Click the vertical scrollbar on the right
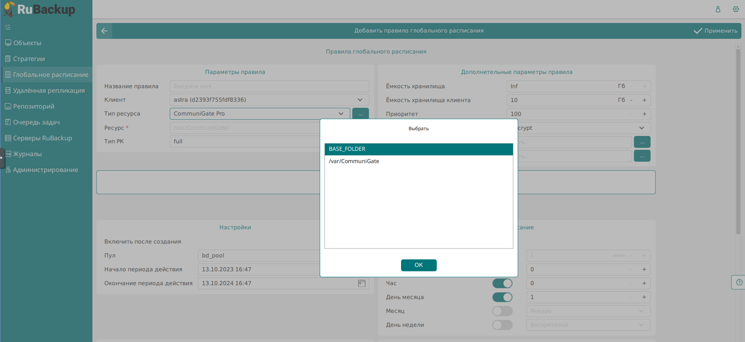 [x=738, y=139]
